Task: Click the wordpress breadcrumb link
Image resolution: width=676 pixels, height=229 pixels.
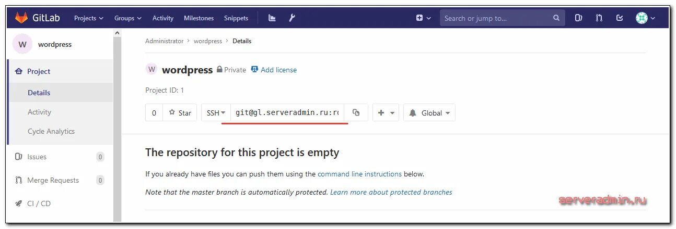Action: 208,41
